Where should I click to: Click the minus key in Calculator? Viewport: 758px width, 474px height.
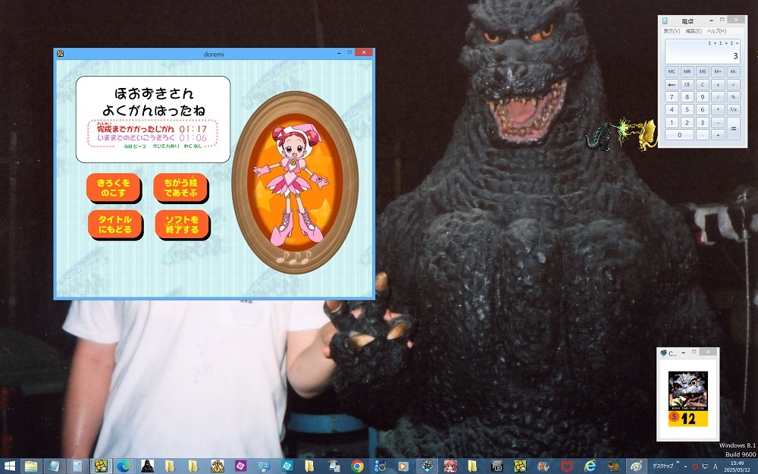pyautogui.click(x=718, y=122)
